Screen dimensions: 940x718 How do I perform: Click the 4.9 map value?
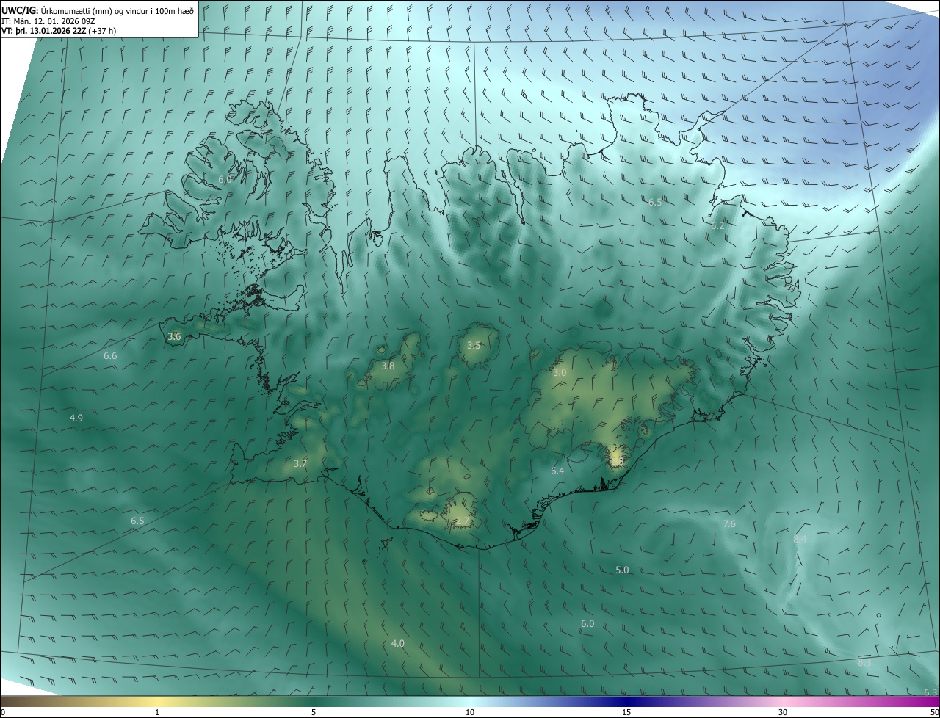pos(76,418)
